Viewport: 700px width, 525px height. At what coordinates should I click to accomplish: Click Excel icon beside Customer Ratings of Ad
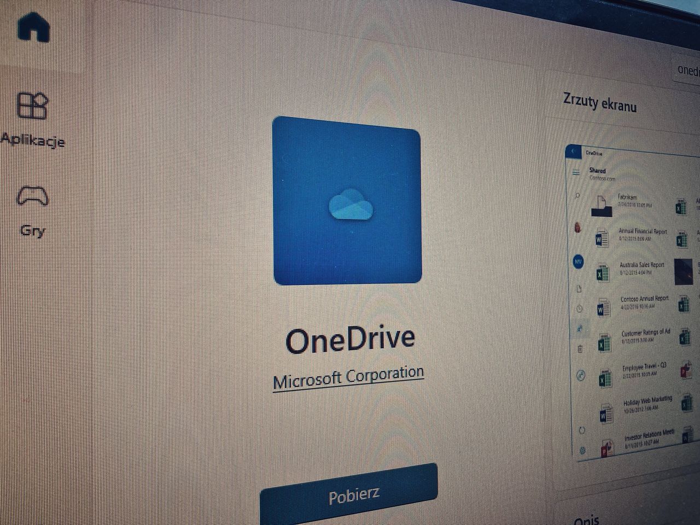coord(605,344)
